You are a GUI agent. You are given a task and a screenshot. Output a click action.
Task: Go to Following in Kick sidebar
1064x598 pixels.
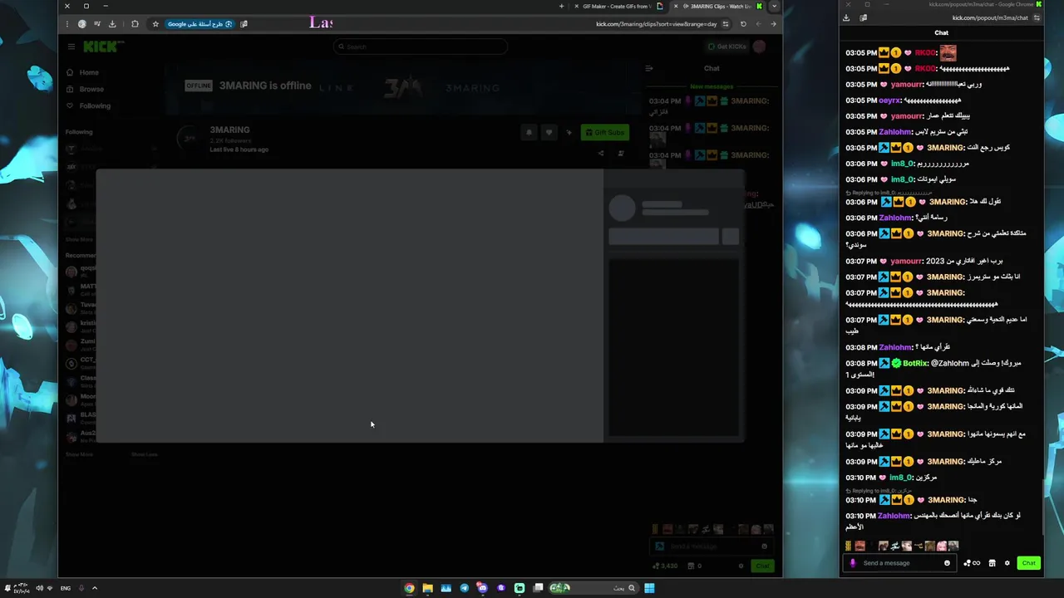88,105
